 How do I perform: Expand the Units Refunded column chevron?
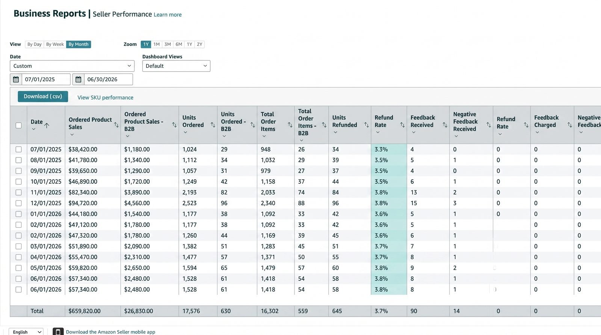pyautogui.click(x=335, y=132)
